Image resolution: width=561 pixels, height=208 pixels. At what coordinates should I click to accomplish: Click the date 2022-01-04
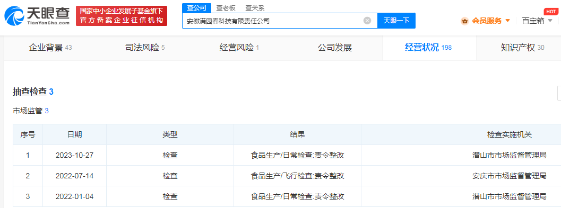click(74, 196)
